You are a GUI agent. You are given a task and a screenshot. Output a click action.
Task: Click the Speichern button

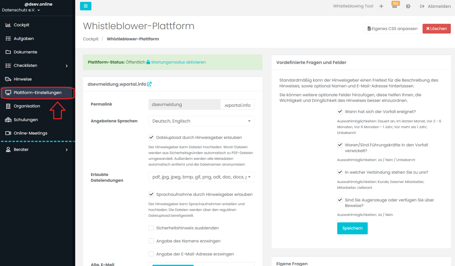(x=352, y=228)
